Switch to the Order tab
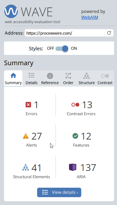The height and width of the screenshot is (205, 117). click(x=68, y=79)
